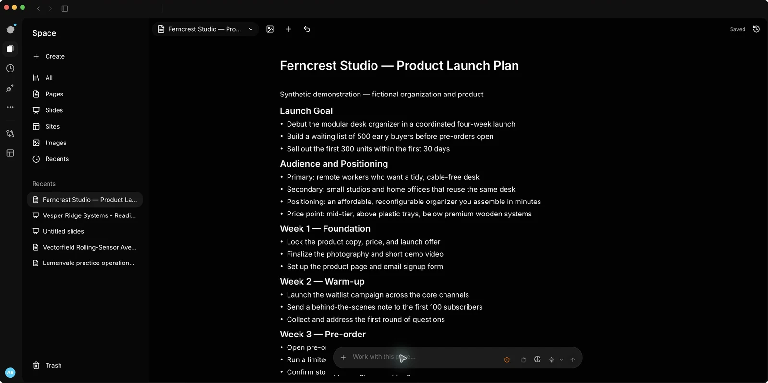Screen dimensions: 768x383
Task: Click the plus attach icon in prompt bar
Action: 343,358
